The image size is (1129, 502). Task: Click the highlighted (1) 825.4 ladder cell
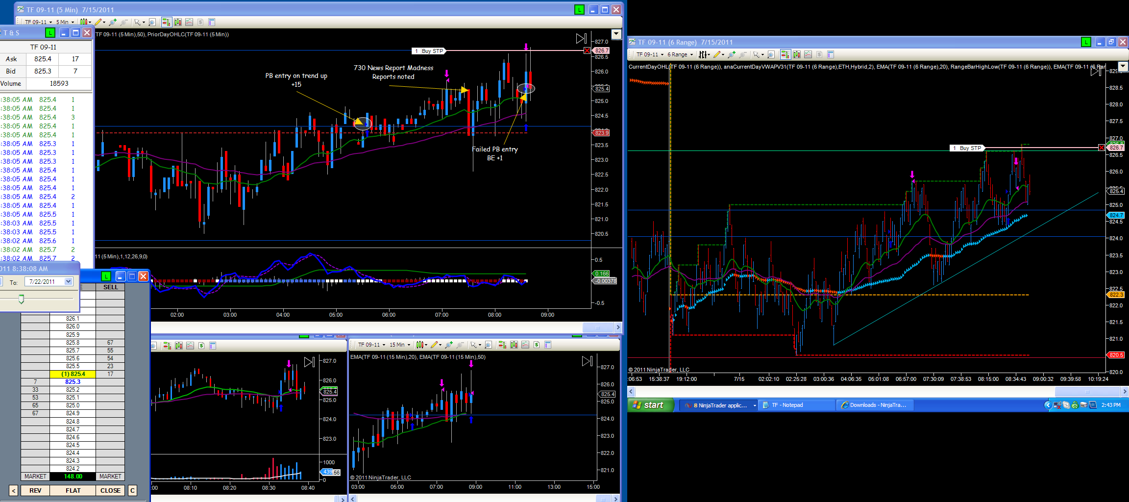point(73,374)
